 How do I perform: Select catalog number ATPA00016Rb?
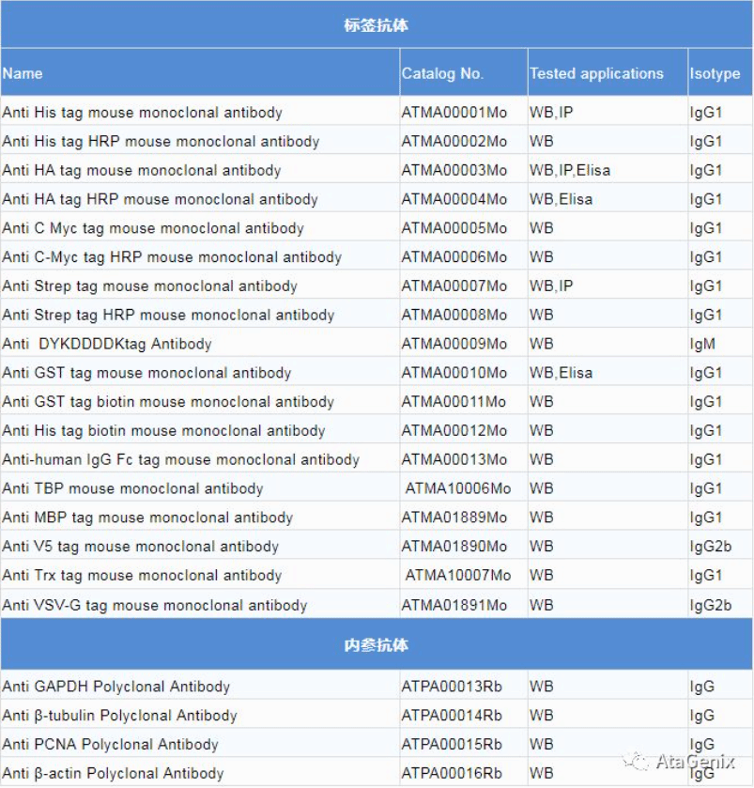pyautogui.click(x=452, y=773)
